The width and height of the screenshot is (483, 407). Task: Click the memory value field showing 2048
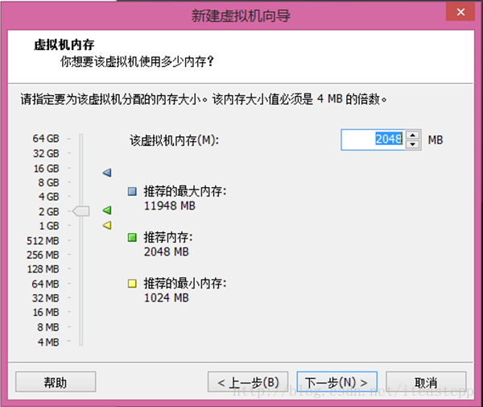click(x=373, y=139)
